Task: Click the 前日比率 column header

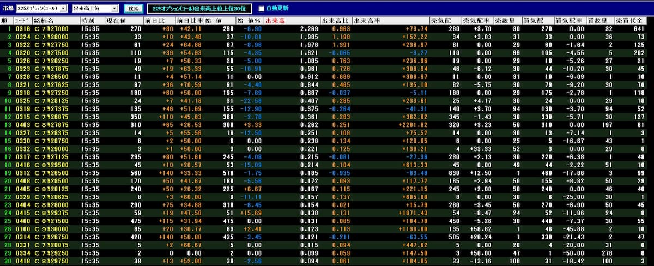Action: [189, 21]
